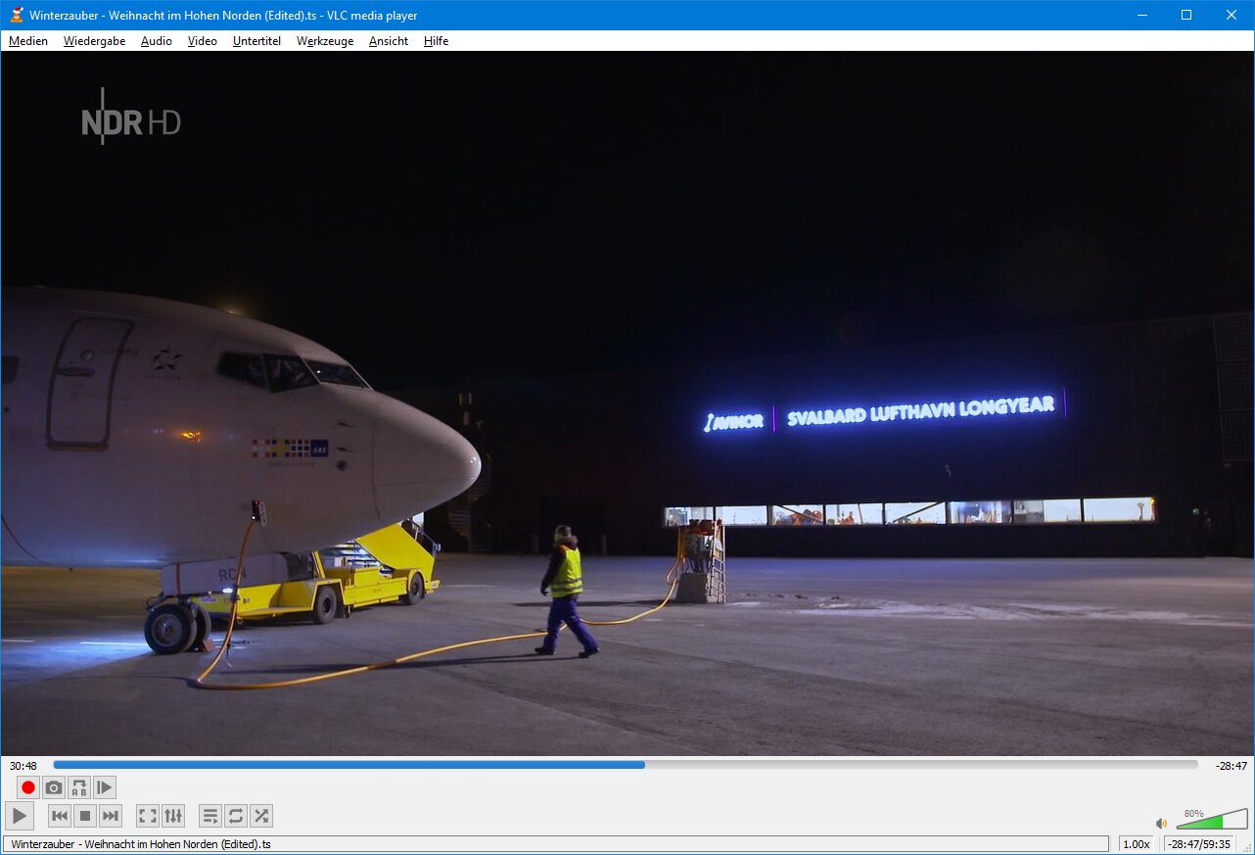Expand the Werkzeuge menu

[325, 41]
